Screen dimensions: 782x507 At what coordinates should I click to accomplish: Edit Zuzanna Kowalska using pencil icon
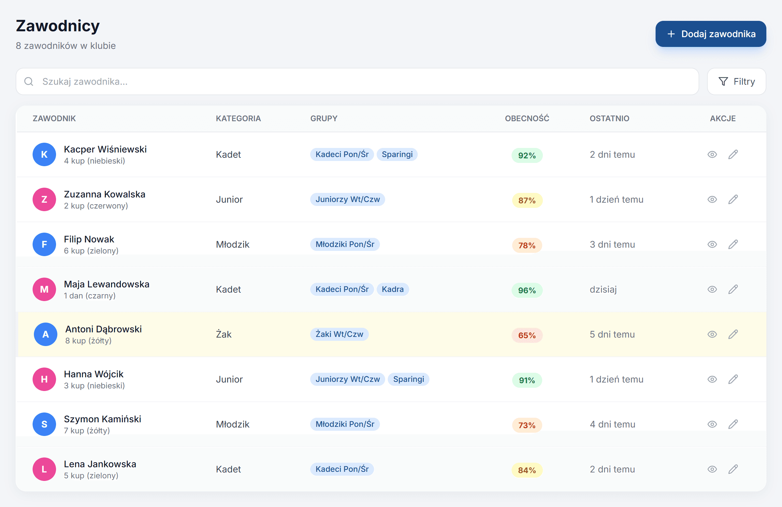(x=733, y=199)
